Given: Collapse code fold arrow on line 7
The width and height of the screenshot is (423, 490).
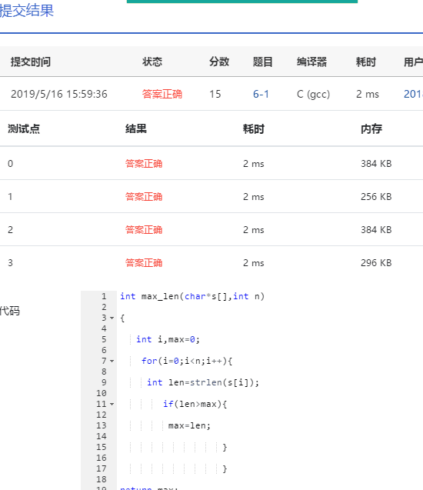Looking at the screenshot, I should pos(112,362).
